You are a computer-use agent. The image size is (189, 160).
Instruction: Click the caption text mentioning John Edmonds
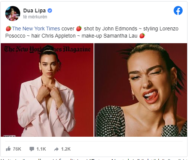pyautogui.click(x=110, y=29)
